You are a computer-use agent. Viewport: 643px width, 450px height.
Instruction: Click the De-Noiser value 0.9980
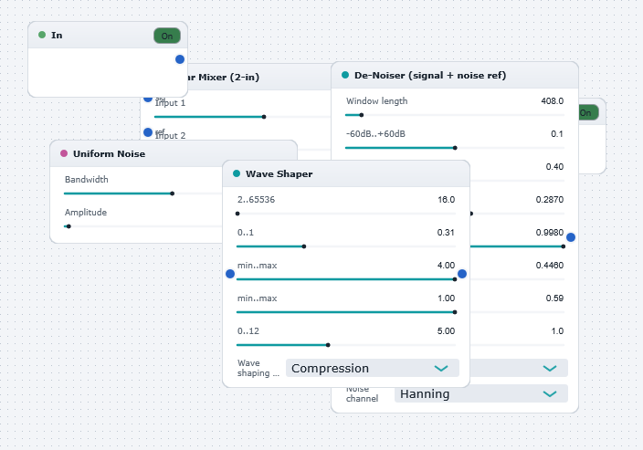[550, 233]
